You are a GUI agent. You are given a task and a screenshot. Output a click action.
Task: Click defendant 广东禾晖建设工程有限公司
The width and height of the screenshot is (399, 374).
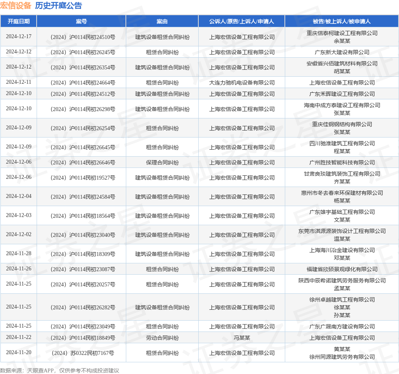point(342,94)
